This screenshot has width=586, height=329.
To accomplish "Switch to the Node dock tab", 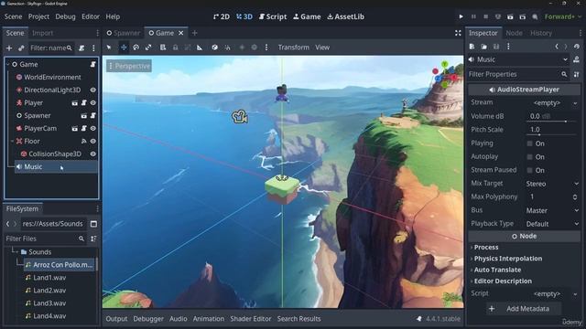I will [x=514, y=33].
